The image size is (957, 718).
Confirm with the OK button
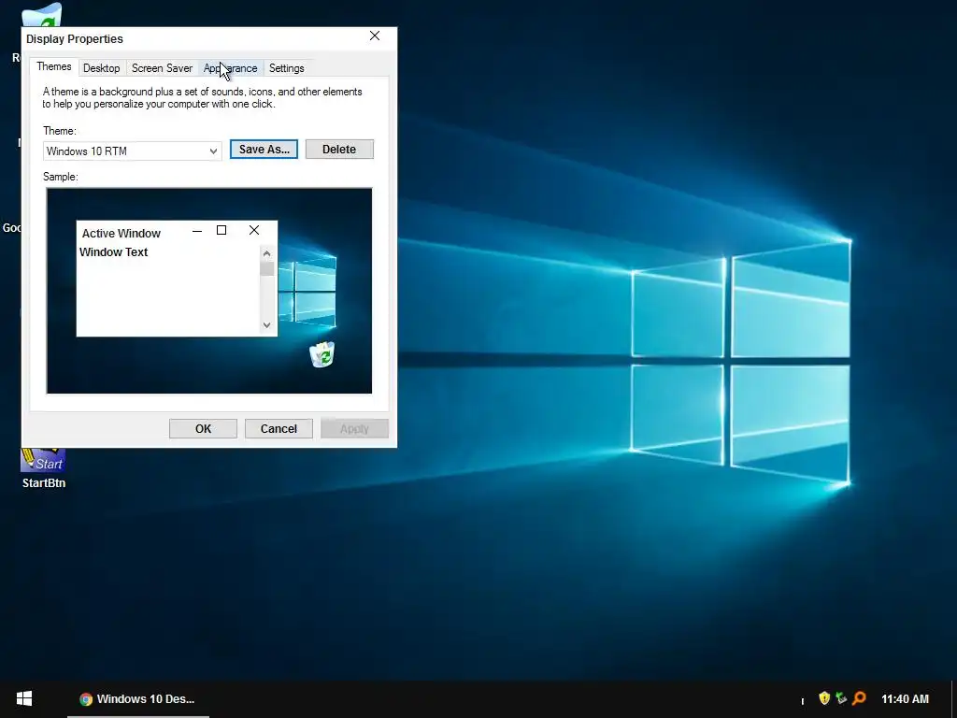tap(203, 428)
